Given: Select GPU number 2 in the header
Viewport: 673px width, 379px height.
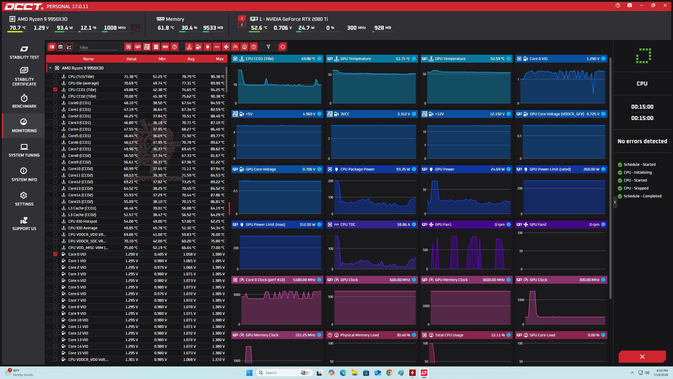Looking at the screenshot, I should tap(242, 25).
